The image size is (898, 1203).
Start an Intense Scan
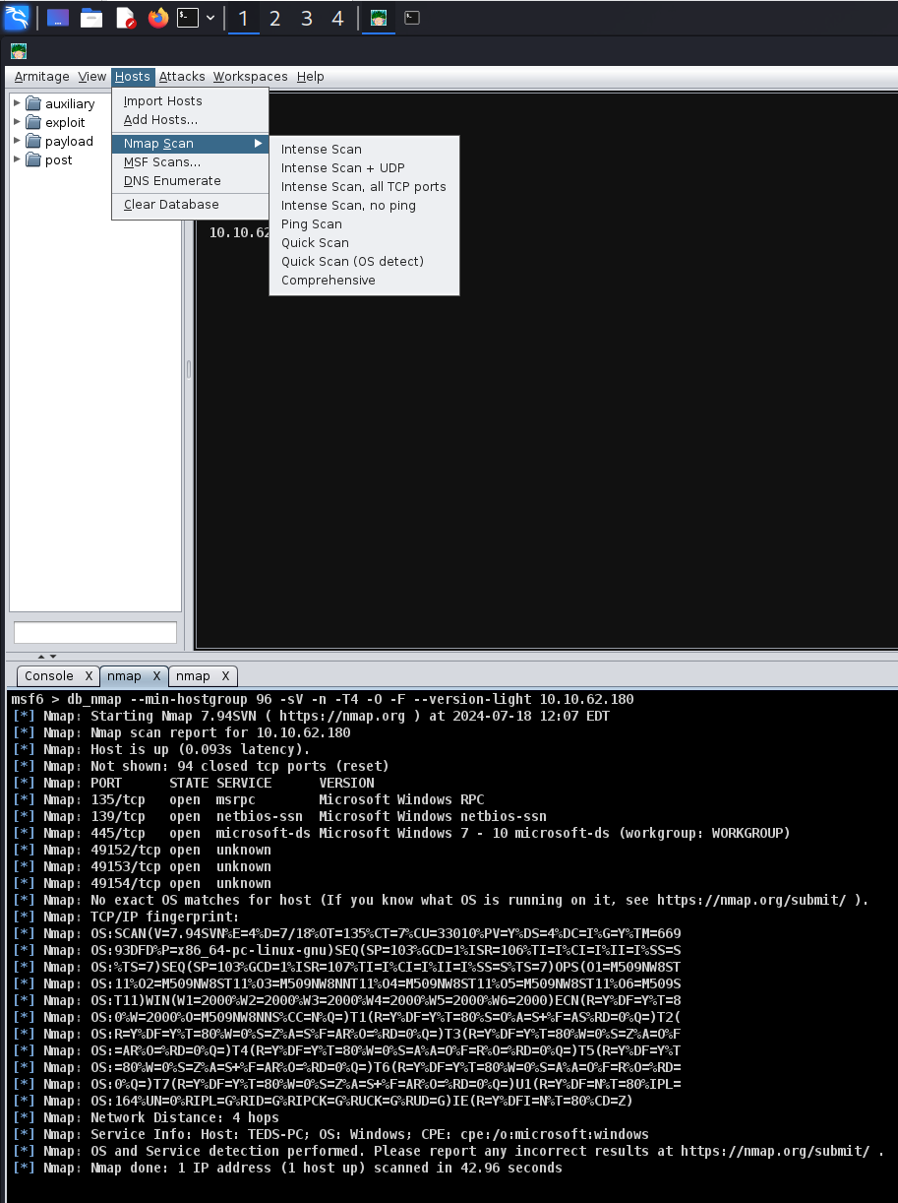click(x=364, y=150)
